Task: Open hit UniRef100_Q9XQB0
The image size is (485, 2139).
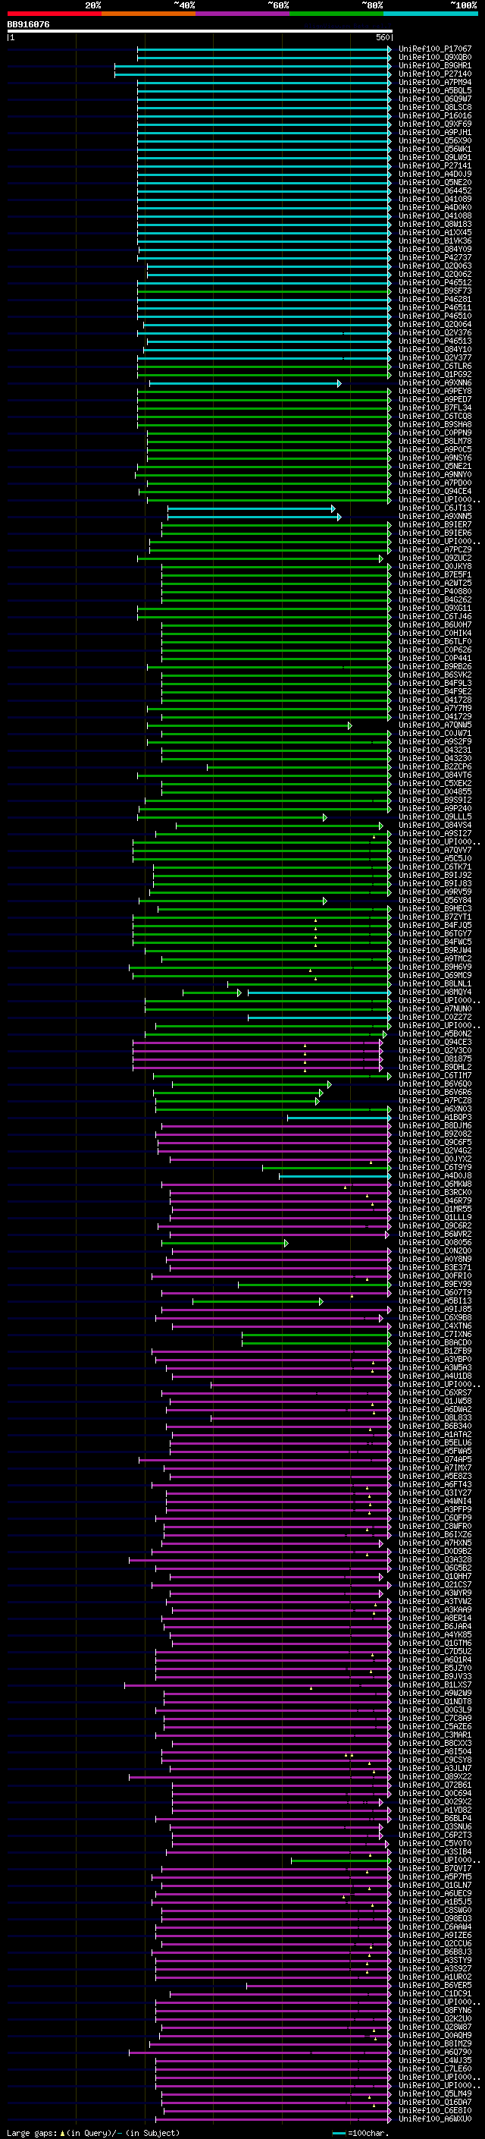Action: click(435, 58)
